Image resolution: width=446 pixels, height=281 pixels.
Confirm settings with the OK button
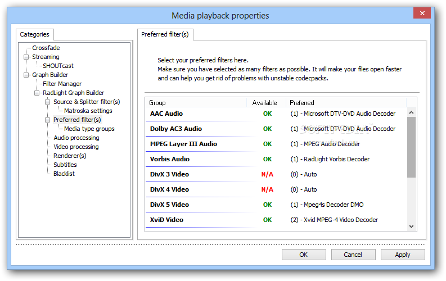click(304, 255)
